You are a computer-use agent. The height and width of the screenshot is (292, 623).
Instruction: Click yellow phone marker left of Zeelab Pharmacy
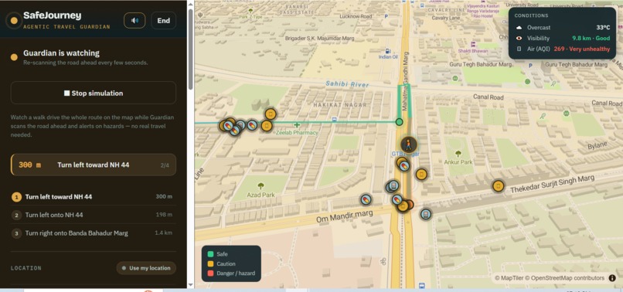tap(267, 127)
